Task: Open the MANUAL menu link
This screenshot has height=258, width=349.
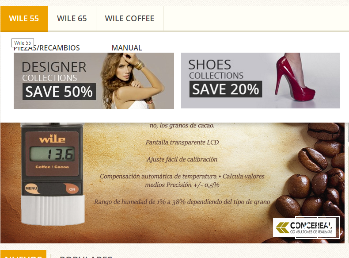Action: [127, 48]
